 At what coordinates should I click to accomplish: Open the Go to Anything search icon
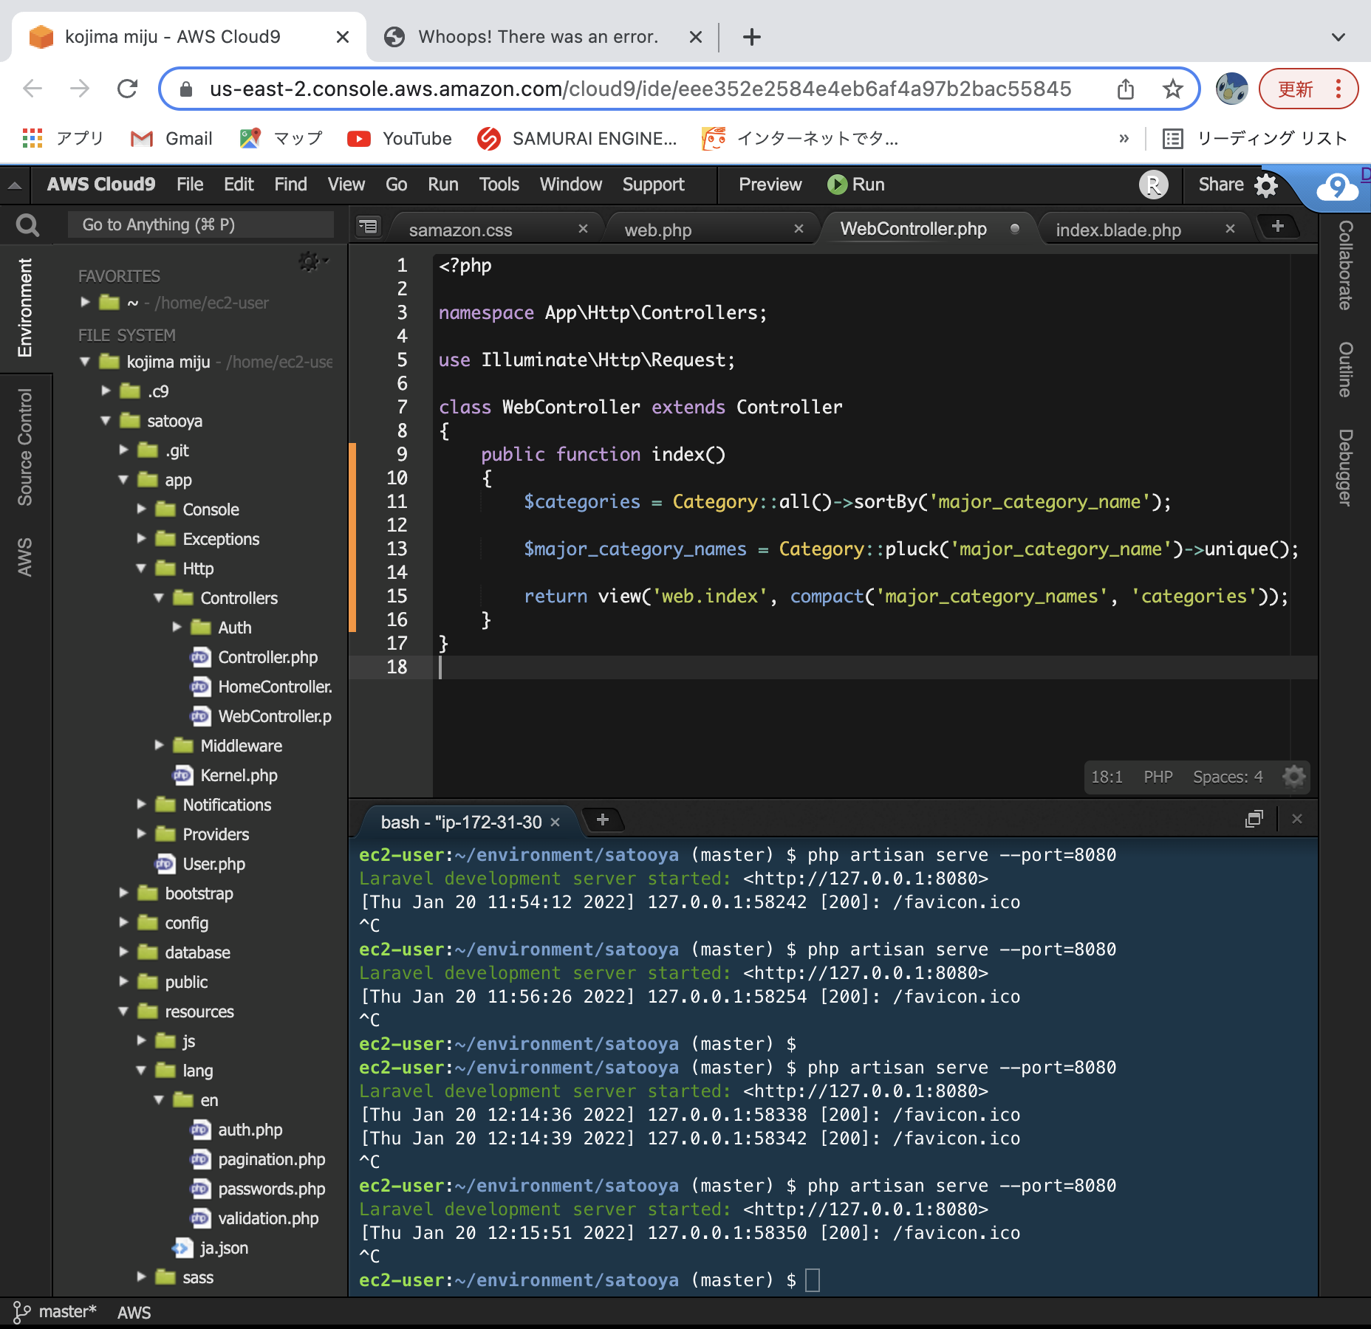tap(27, 224)
